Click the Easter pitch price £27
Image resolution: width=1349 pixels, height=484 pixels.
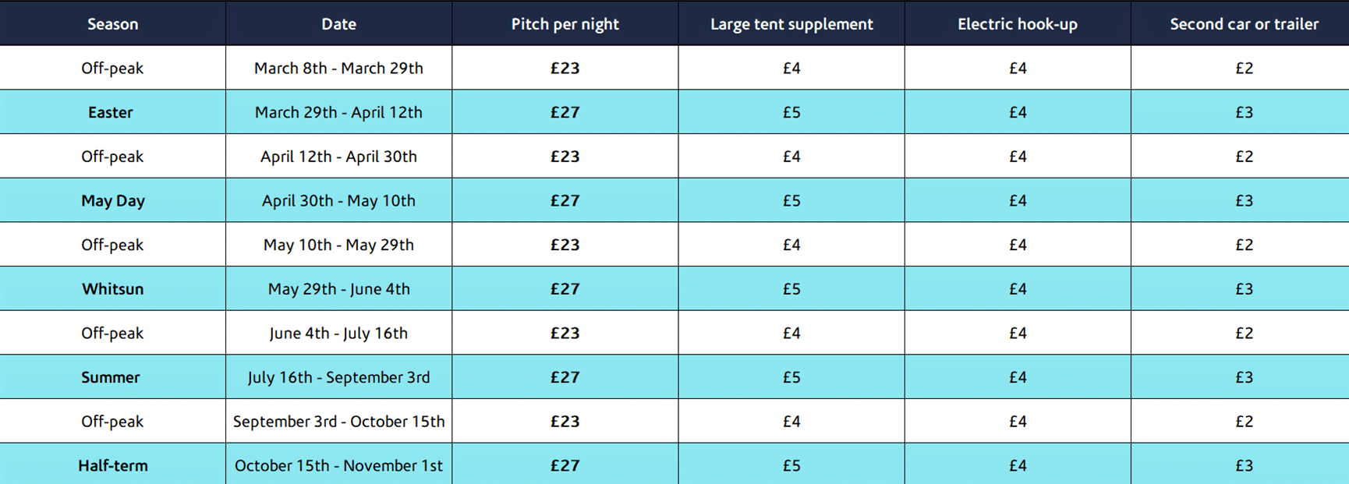565,112
